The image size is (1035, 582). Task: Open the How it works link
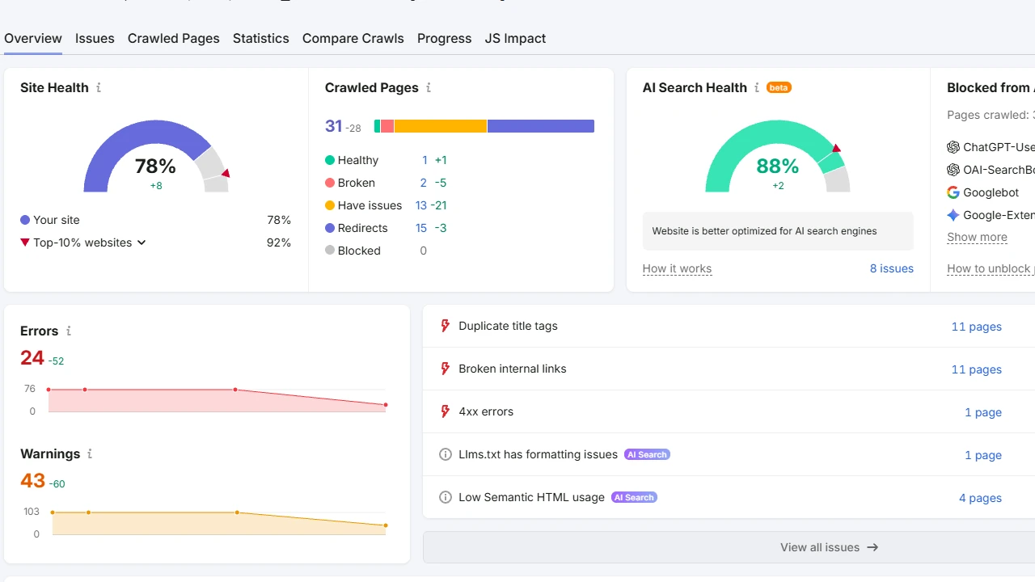tap(678, 268)
